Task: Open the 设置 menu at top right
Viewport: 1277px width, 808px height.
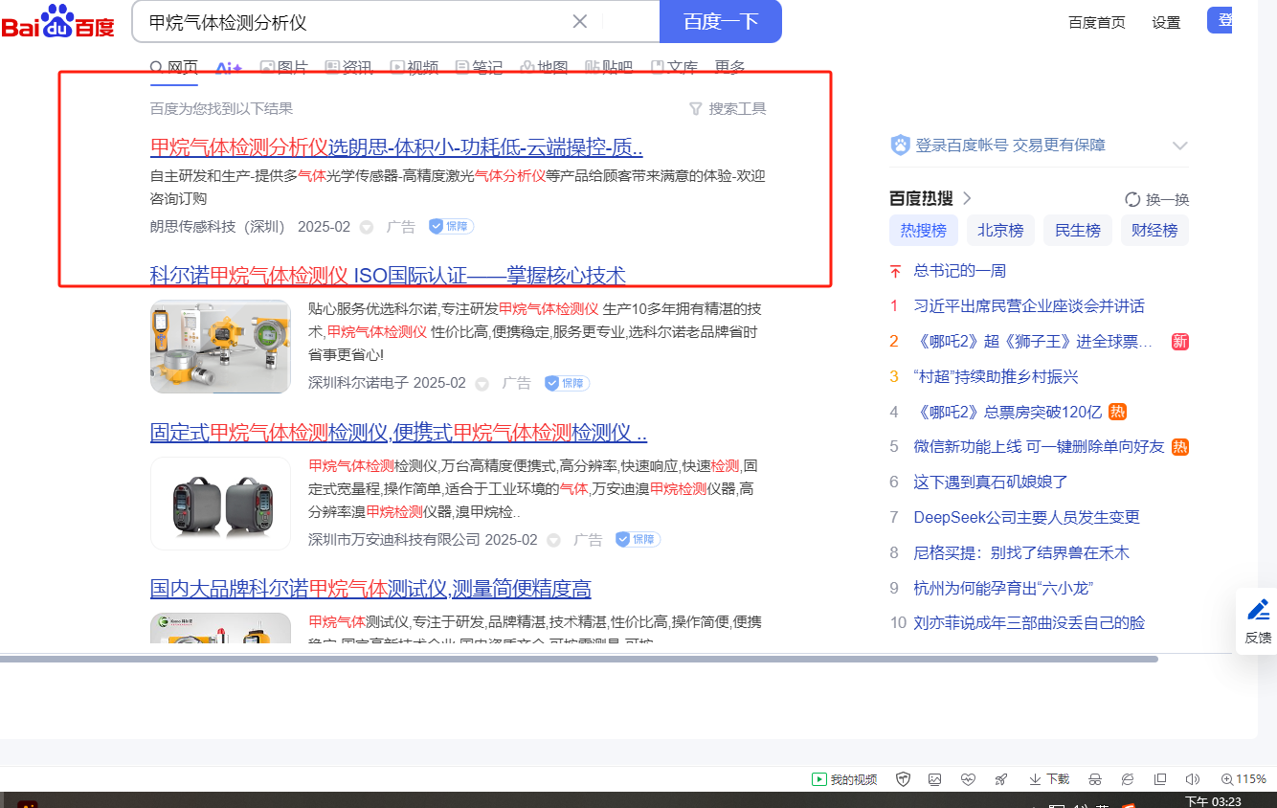Action: coord(1166,22)
